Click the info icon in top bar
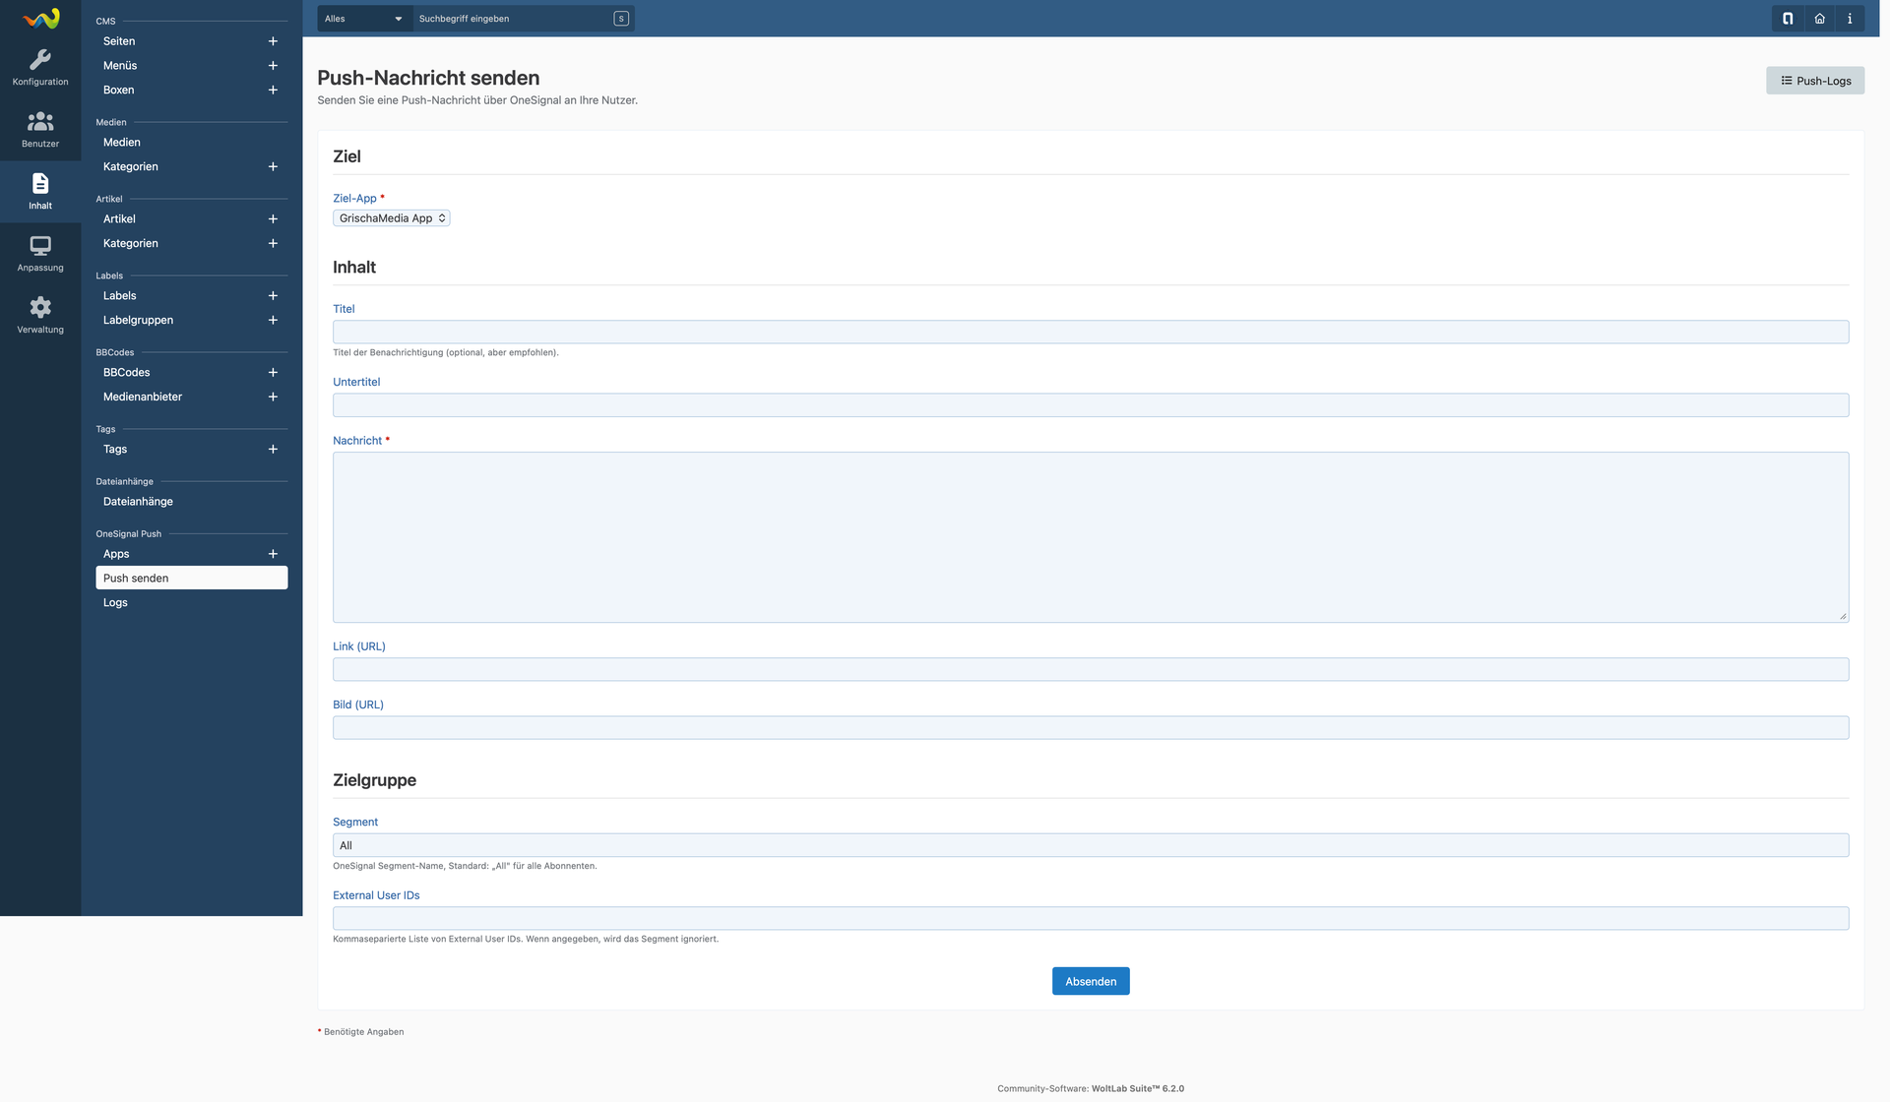The image size is (1890, 1102). [1850, 19]
